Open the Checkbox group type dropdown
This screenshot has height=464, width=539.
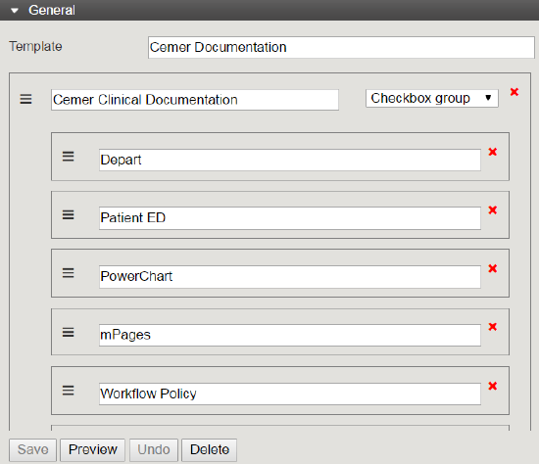tap(432, 99)
